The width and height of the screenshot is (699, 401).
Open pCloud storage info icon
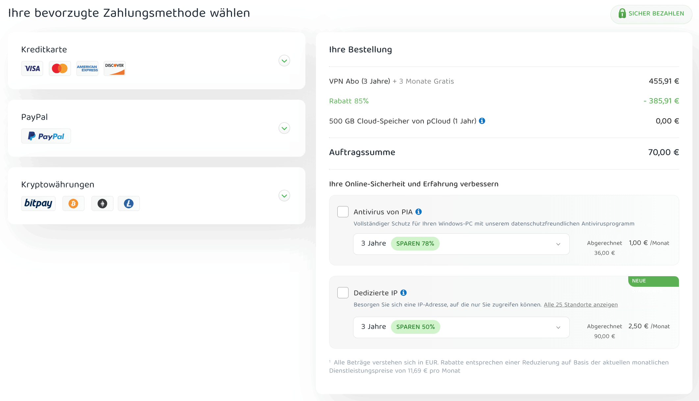[x=482, y=121]
